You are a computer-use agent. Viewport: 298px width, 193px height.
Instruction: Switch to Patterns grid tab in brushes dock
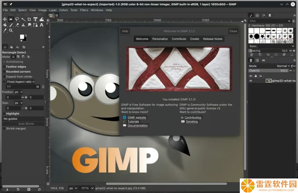(257, 15)
